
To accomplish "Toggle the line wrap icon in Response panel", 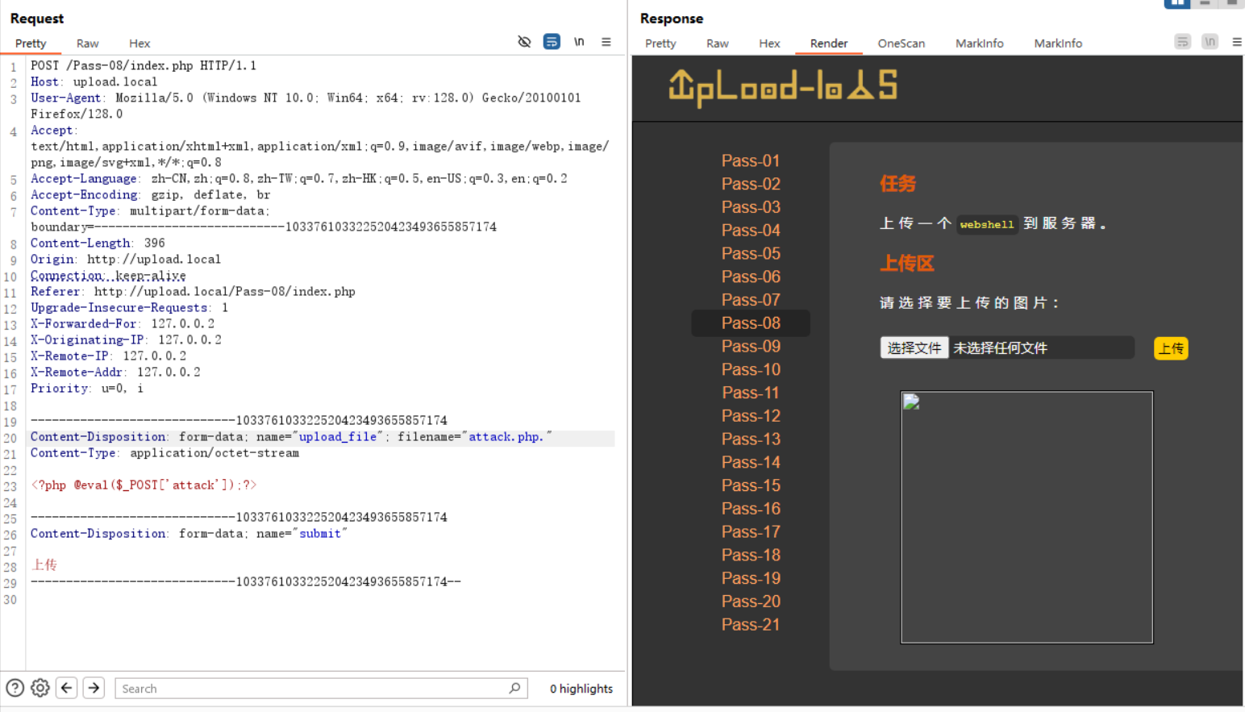I will pyautogui.click(x=1183, y=42).
